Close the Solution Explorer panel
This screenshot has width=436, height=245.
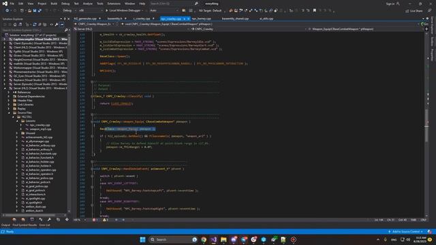pyautogui.click(x=68, y=19)
